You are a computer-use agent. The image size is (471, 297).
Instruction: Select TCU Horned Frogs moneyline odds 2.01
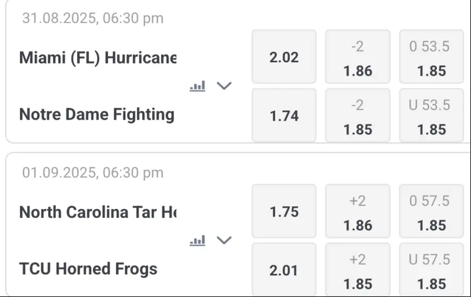tap(284, 270)
